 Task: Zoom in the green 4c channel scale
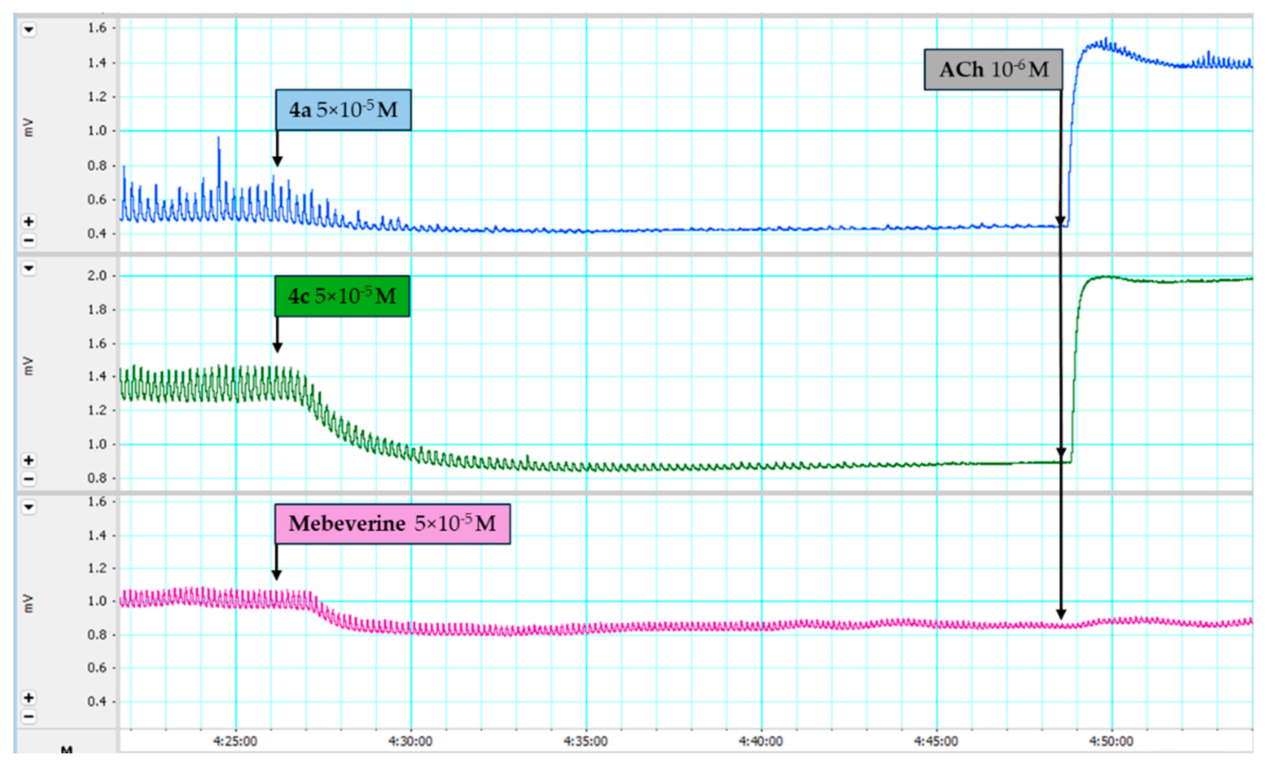[x=29, y=460]
